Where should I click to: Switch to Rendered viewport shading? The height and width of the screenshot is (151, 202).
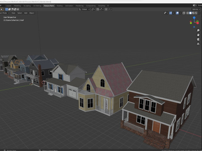196,13
